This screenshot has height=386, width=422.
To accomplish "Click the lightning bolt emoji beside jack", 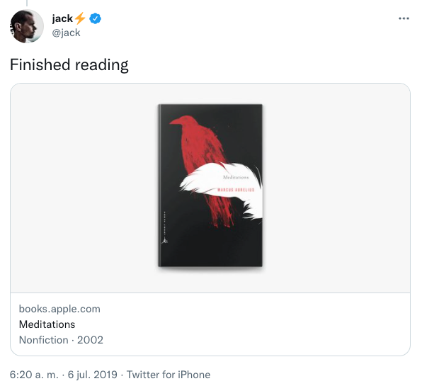I will (x=80, y=18).
